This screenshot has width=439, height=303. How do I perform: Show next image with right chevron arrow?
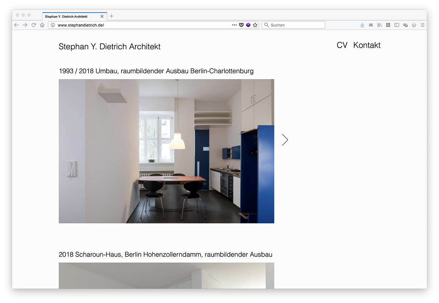[x=285, y=140]
